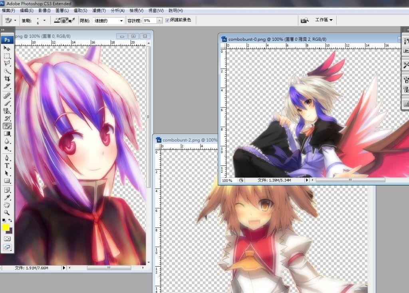Enable Once sampling mode
409x293 pixels.
click(x=64, y=20)
